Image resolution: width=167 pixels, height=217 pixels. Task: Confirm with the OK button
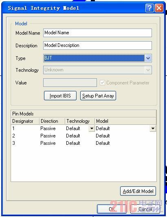pos(112,209)
